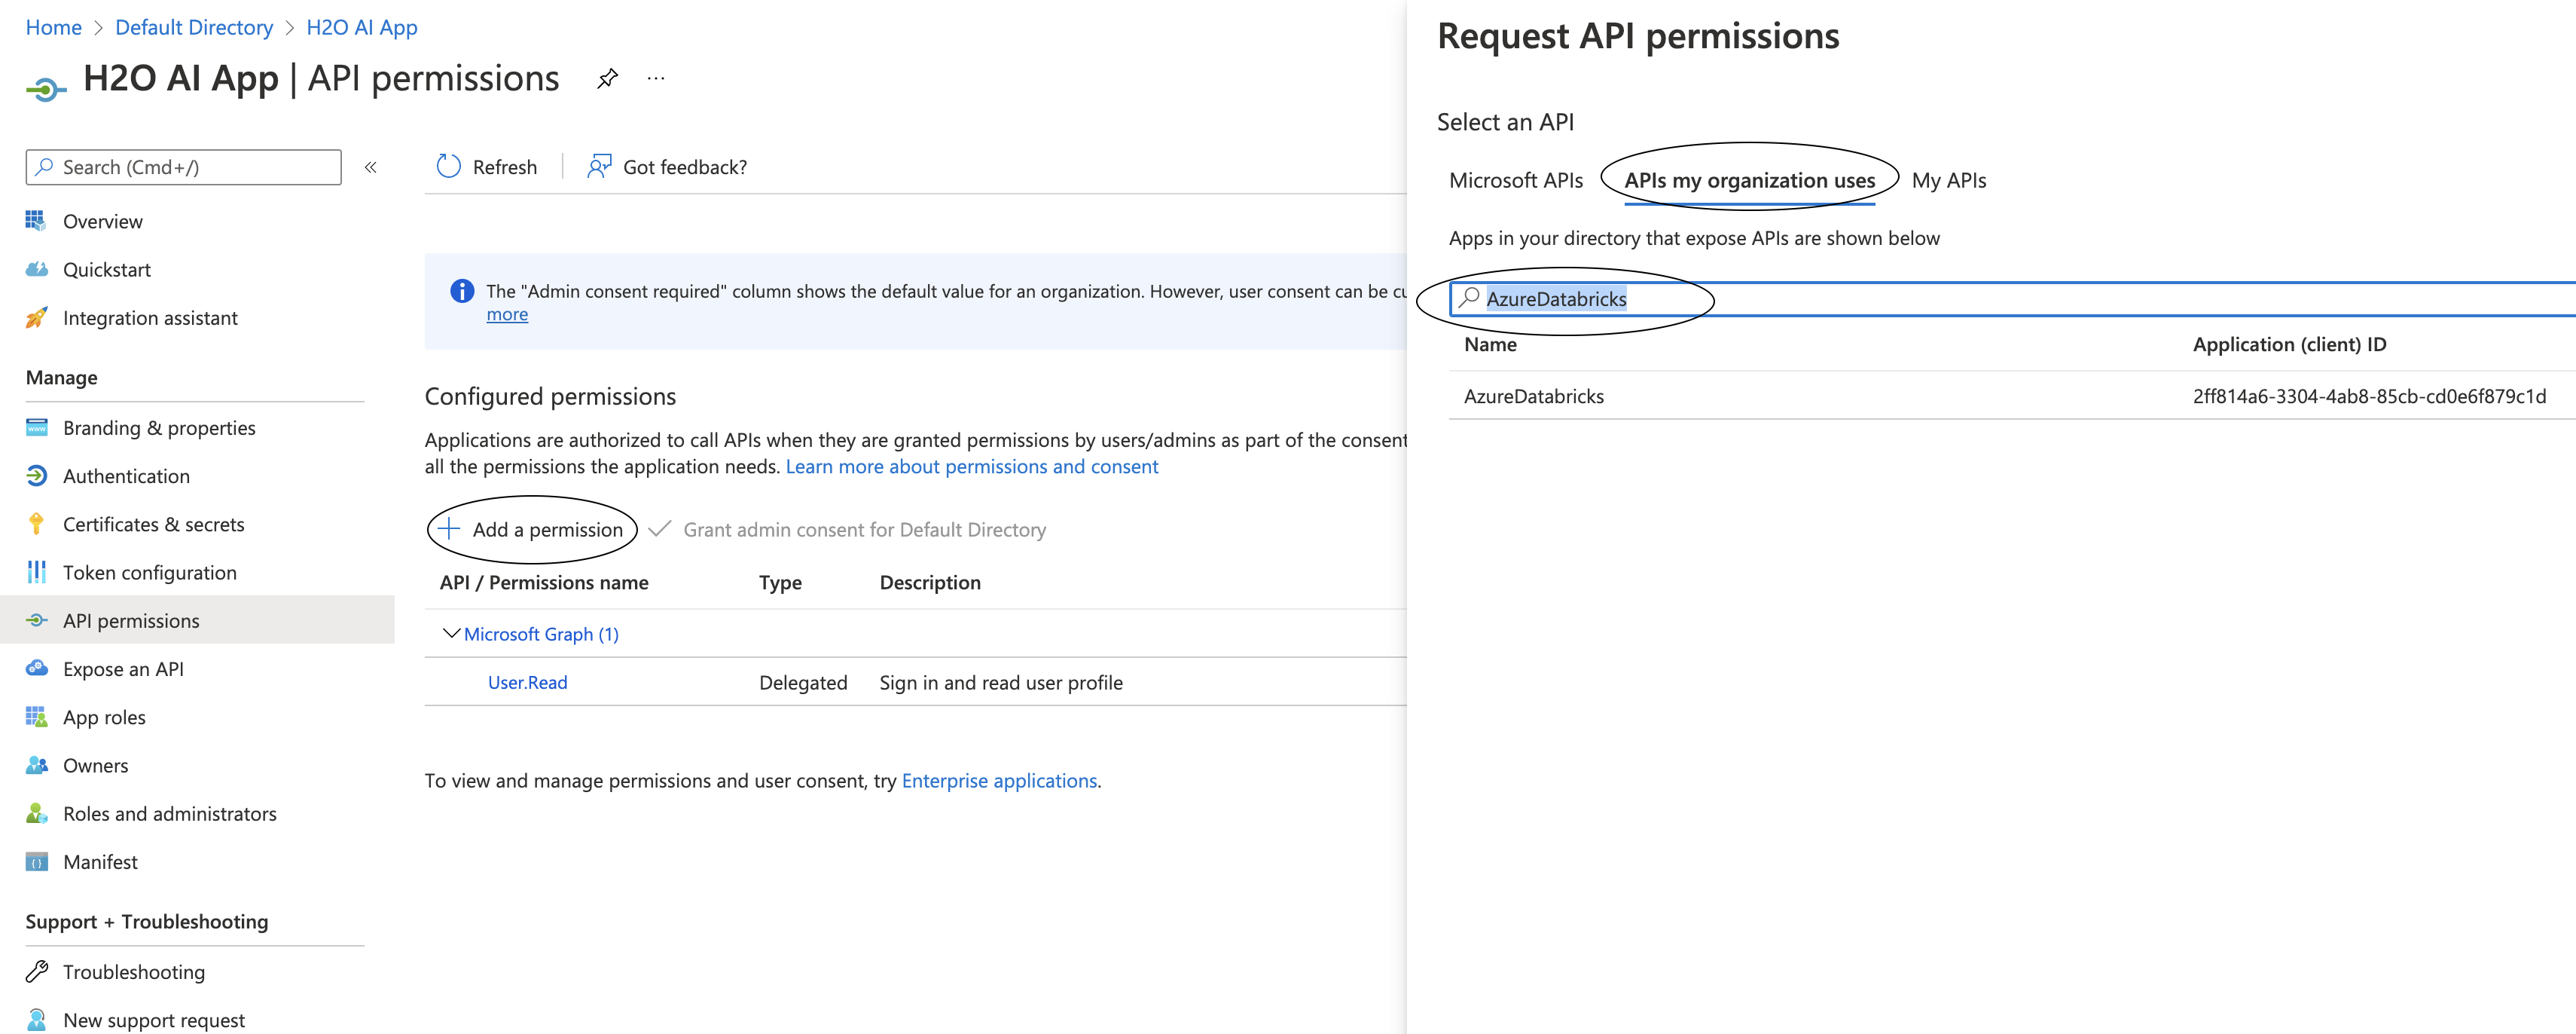Click application ID 2ff814a6-3304-4ab8-85cb-cd0e6f879c1d
Image resolution: width=2576 pixels, height=1034 pixels.
(2369, 396)
